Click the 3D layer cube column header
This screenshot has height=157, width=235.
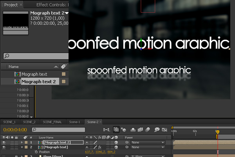tap(116, 137)
